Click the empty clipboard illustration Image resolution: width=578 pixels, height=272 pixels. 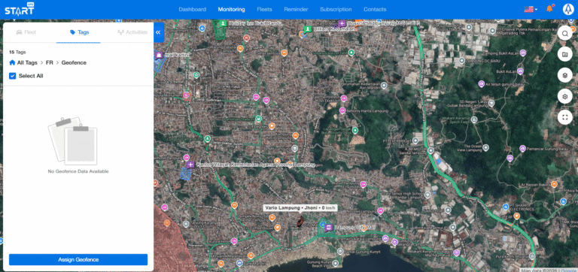click(x=72, y=141)
